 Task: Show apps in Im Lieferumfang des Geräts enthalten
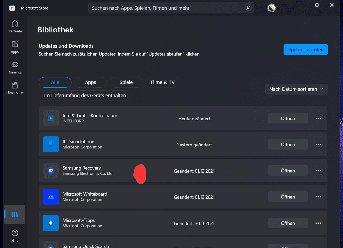[85, 96]
